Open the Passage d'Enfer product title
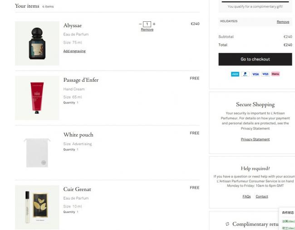The image size is (295, 230). tap(81, 80)
